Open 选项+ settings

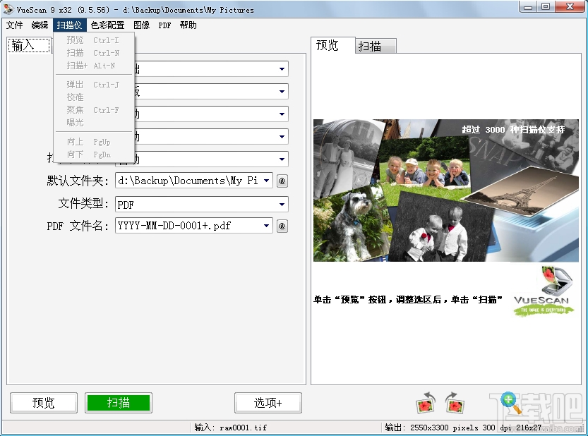268,403
